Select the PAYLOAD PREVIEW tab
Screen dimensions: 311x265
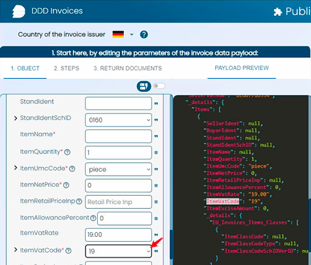pos(242,68)
